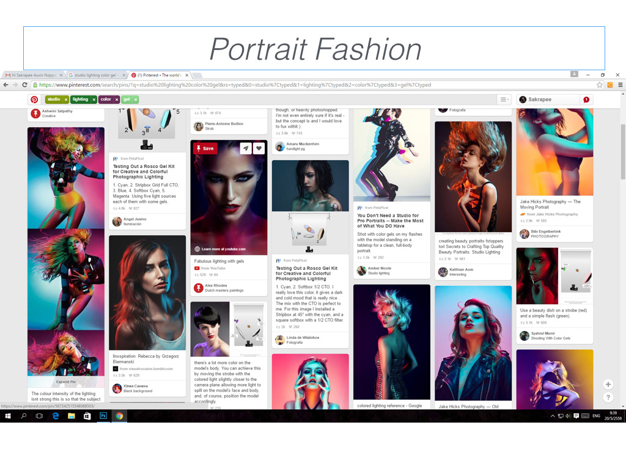Open the red notifications icon
This screenshot has width=626, height=469.
(586, 100)
